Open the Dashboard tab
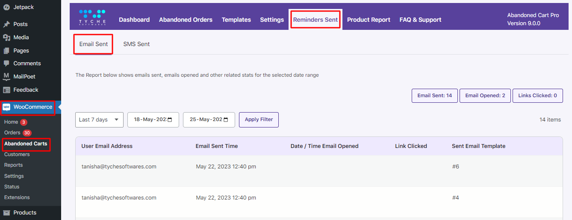Viewport: 572px width, 220px height. (134, 20)
